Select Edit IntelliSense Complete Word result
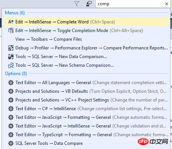The image size is (172, 149). coord(86,22)
